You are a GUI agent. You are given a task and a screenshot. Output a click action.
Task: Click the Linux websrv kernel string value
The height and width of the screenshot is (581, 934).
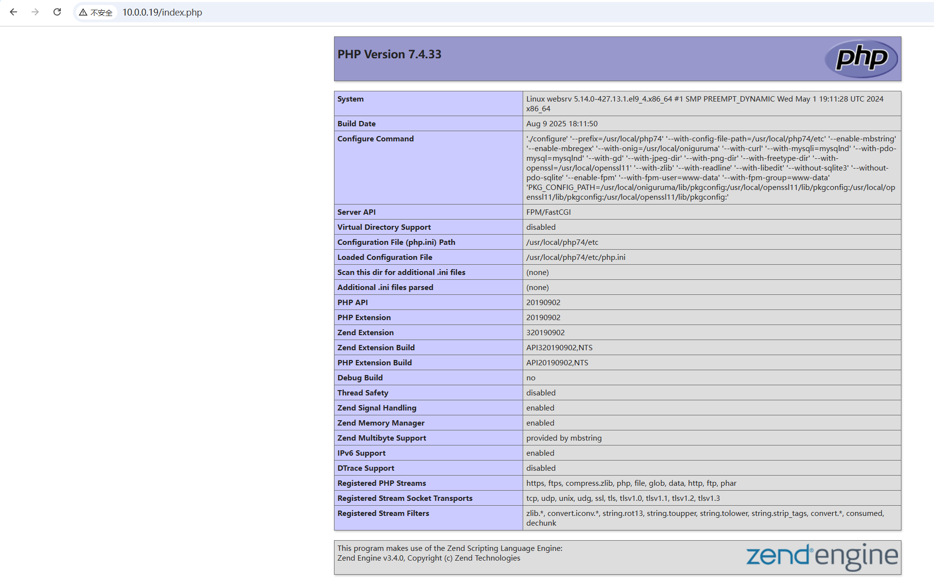click(x=705, y=104)
